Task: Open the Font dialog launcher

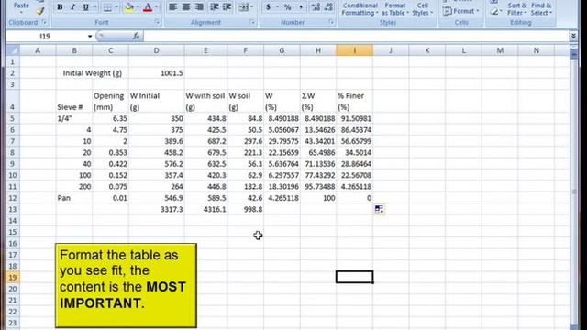Action: (x=157, y=22)
